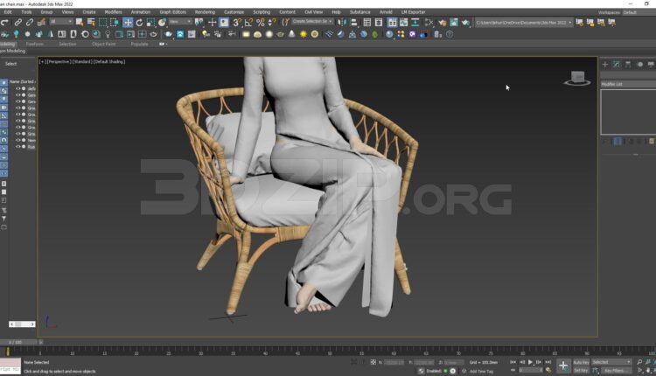The image size is (656, 376).
Task: Toggle the Layer Explorer icon
Action: pyautogui.click(x=379, y=22)
